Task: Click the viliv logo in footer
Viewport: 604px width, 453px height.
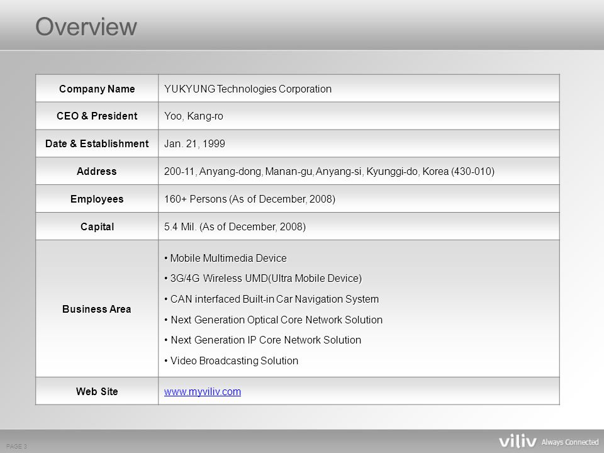Action: (x=517, y=442)
